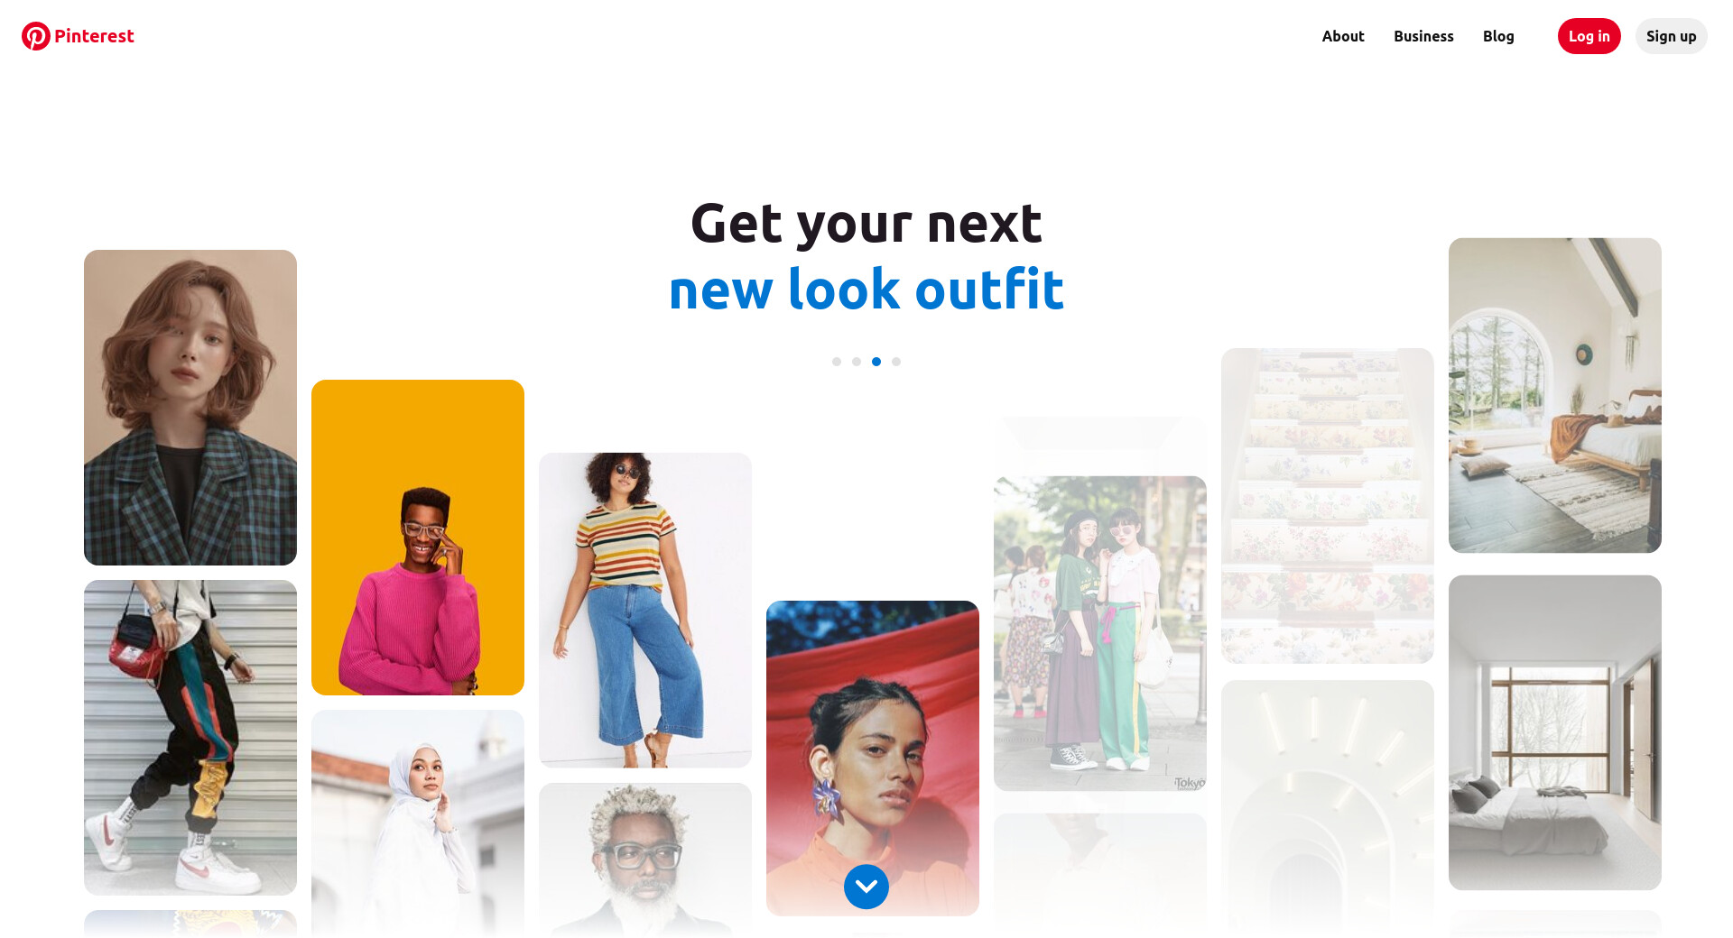Open the striped tee and jeans pin
This screenshot has width=1733, height=938.
point(645,611)
